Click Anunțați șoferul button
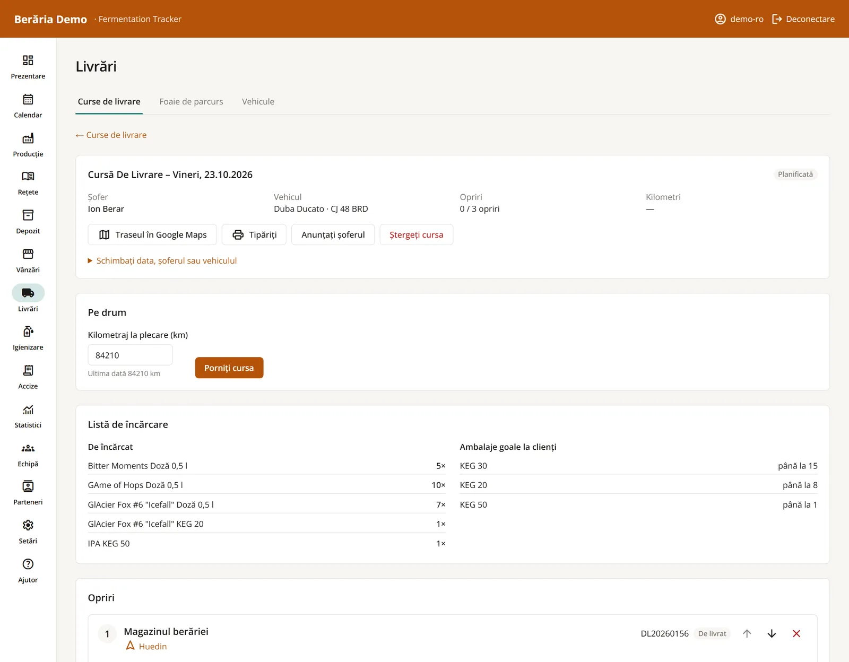 click(333, 234)
